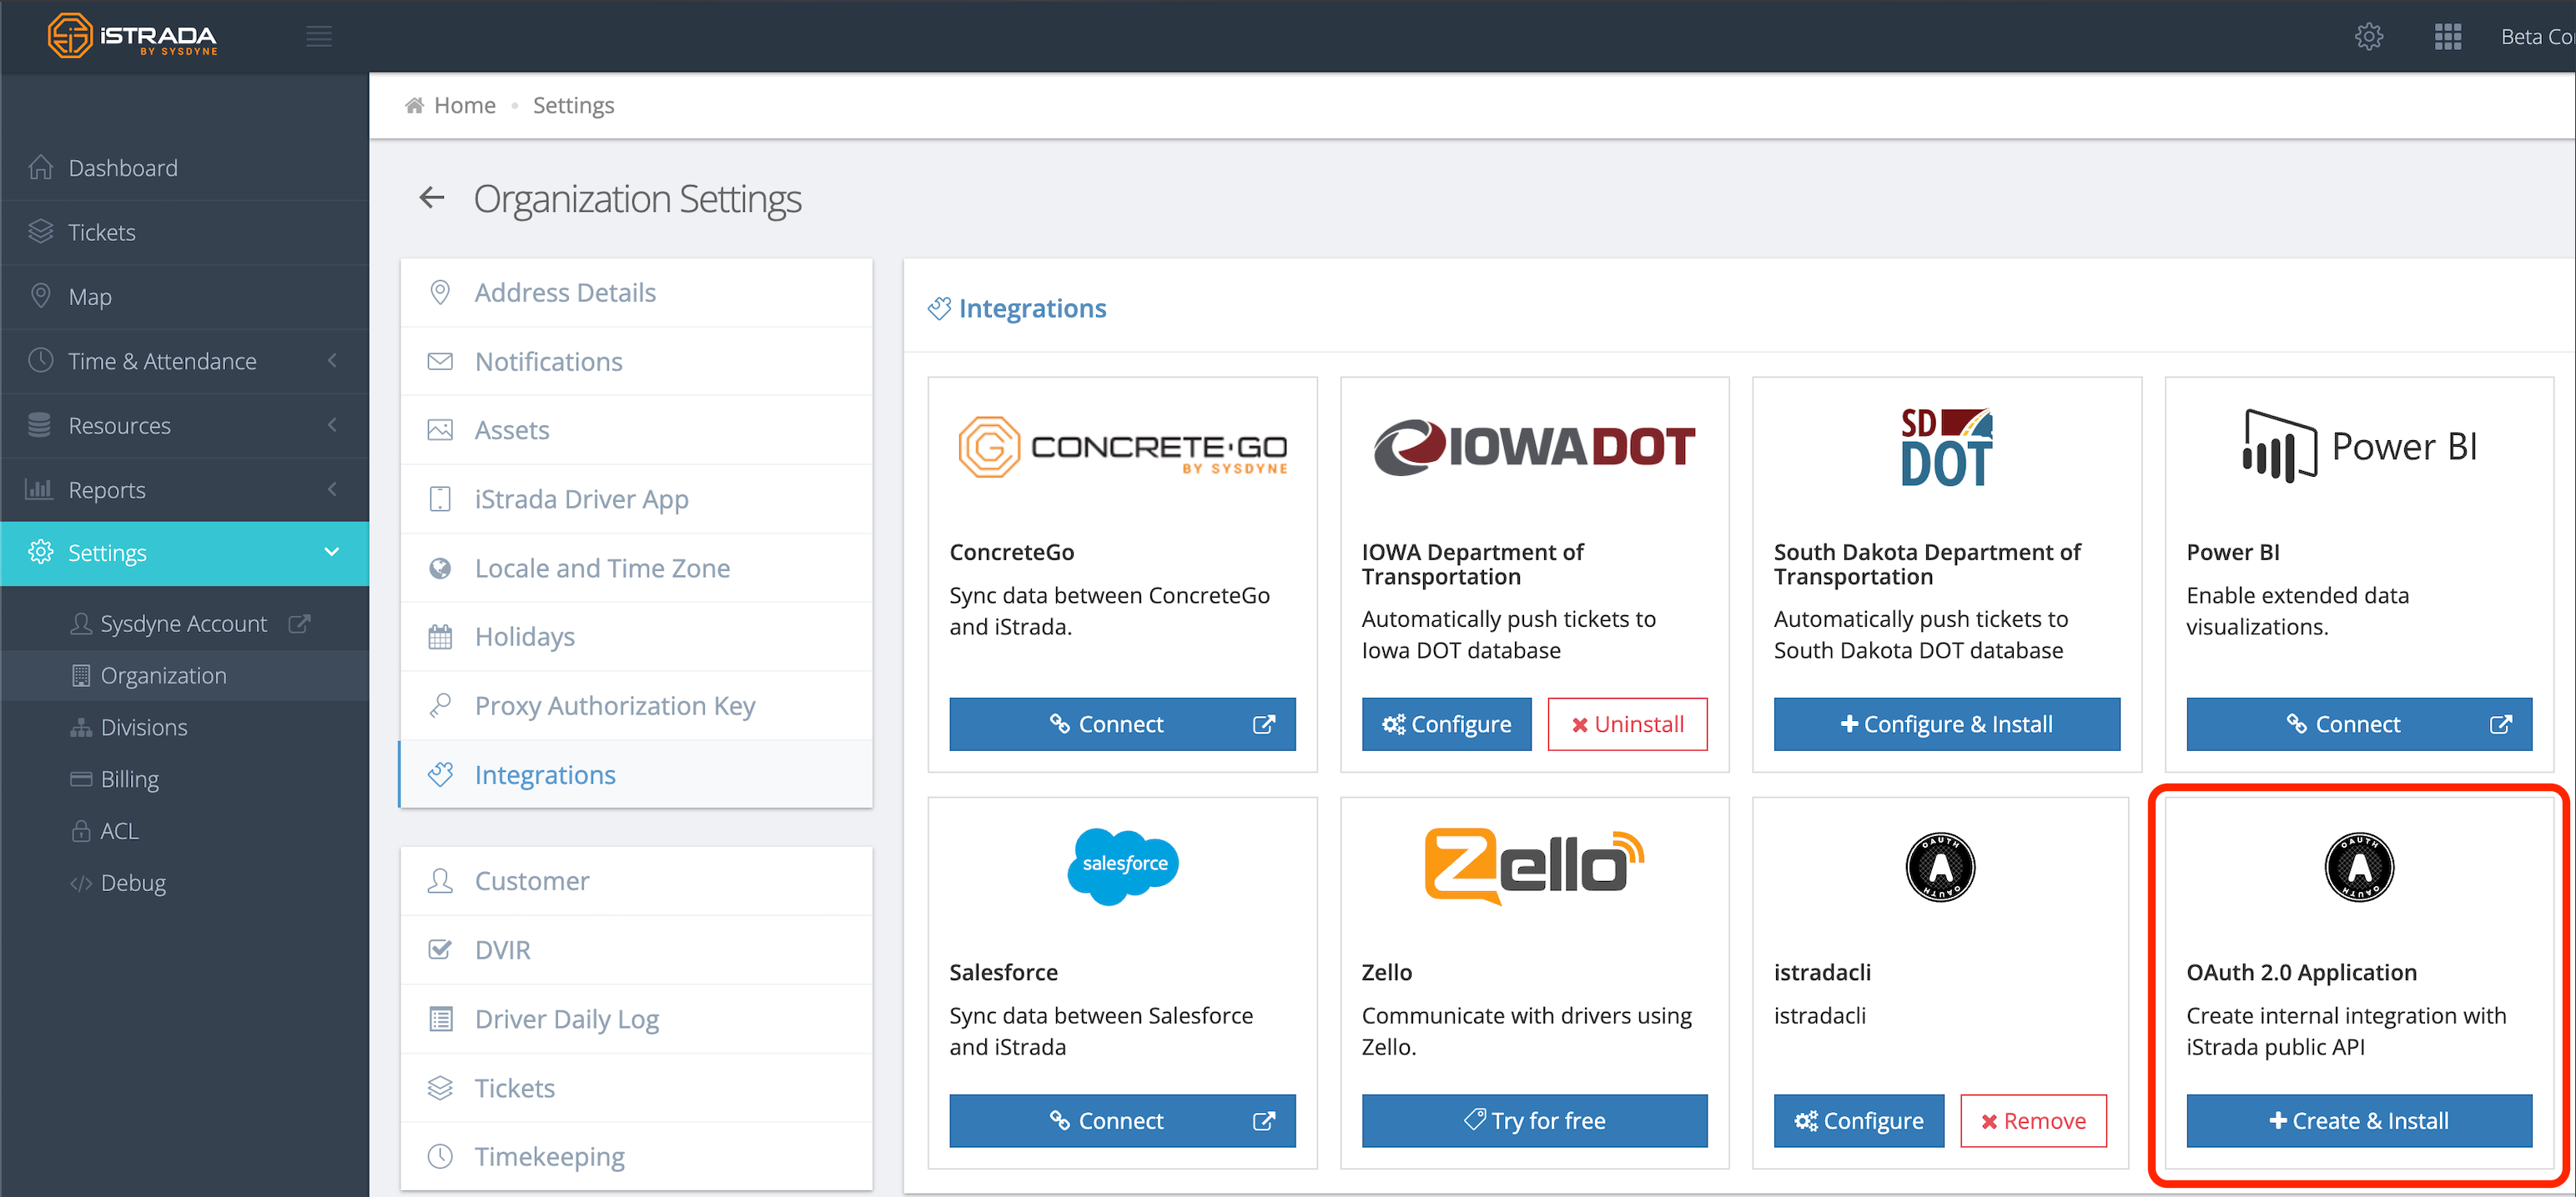Screen dimensions: 2576x1197
Task: Open the app grid launcher icon
Action: (2447, 36)
